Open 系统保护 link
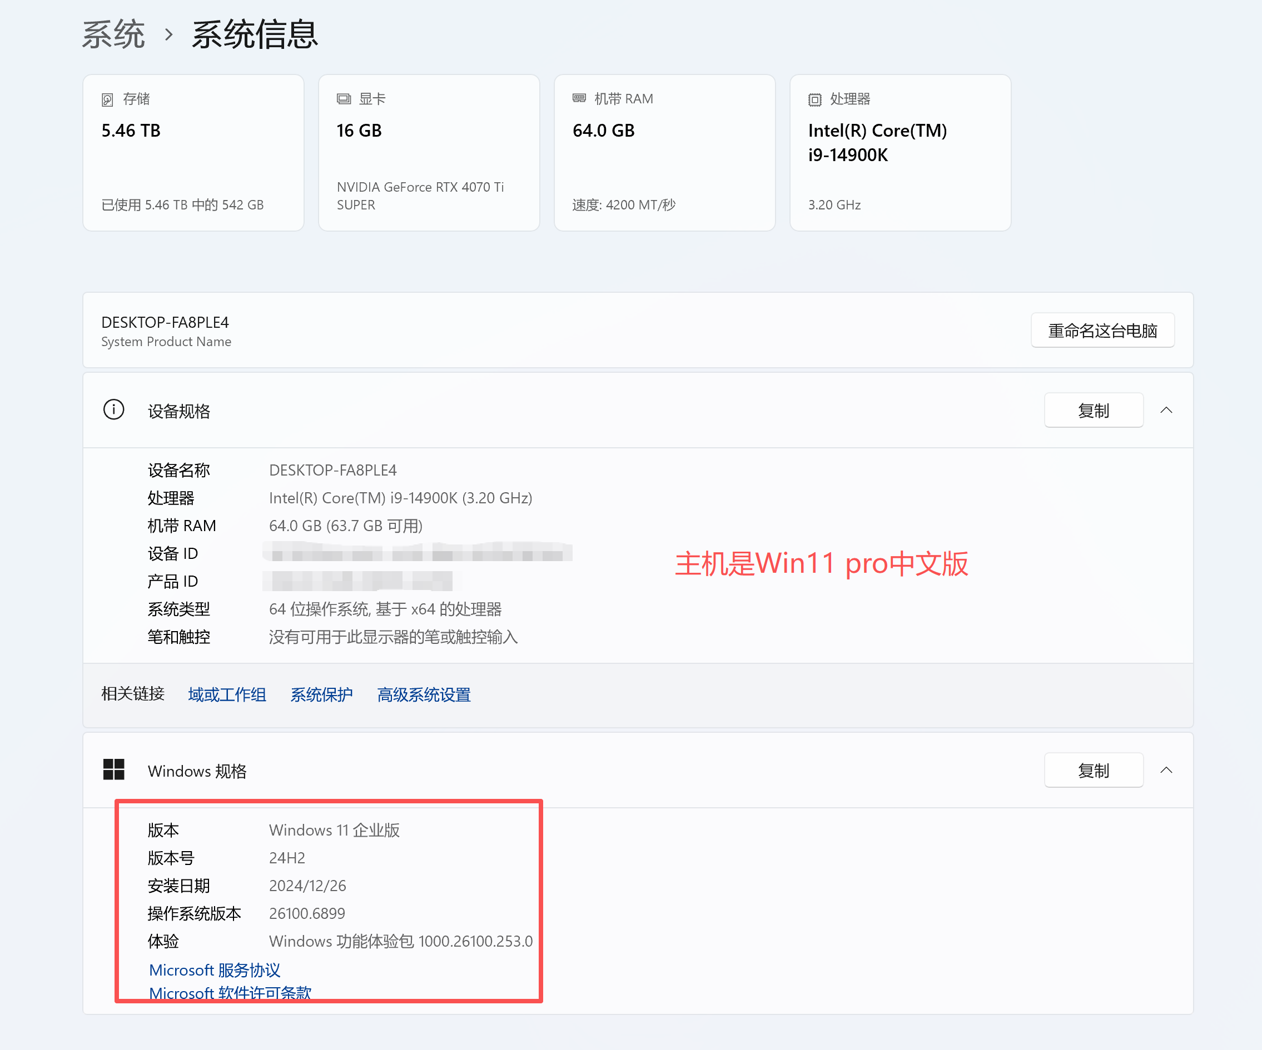 (x=321, y=694)
